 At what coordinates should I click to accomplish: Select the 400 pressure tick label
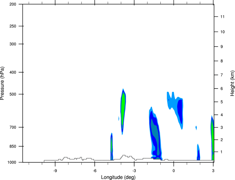pyautogui.click(x=13, y=72)
